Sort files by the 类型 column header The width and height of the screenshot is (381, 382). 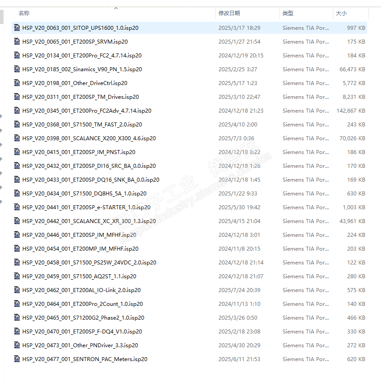coord(288,13)
